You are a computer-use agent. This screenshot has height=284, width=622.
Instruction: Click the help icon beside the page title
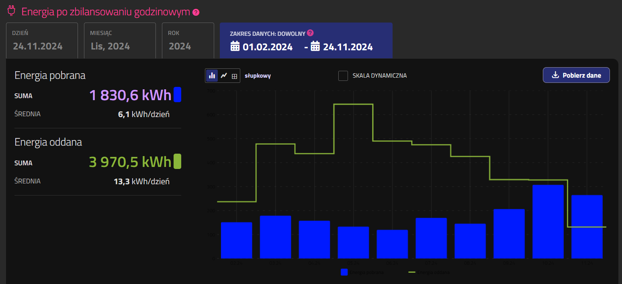point(196,12)
